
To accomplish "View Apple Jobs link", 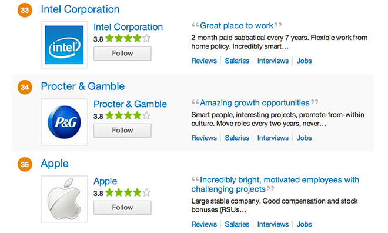I will point(304,224).
